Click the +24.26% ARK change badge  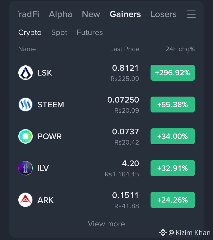pos(173,200)
